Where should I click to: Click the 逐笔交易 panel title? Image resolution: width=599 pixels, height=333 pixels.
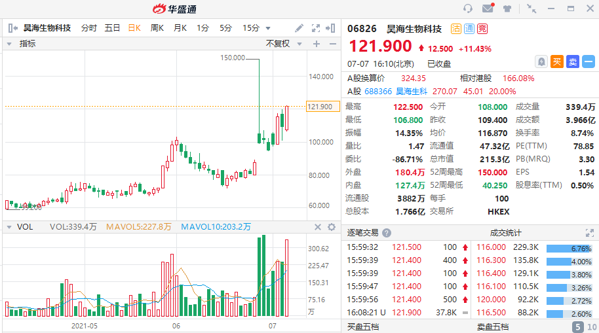pos(362,233)
